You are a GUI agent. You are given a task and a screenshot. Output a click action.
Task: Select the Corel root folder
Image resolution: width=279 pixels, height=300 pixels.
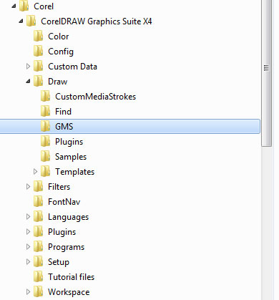tap(44, 6)
